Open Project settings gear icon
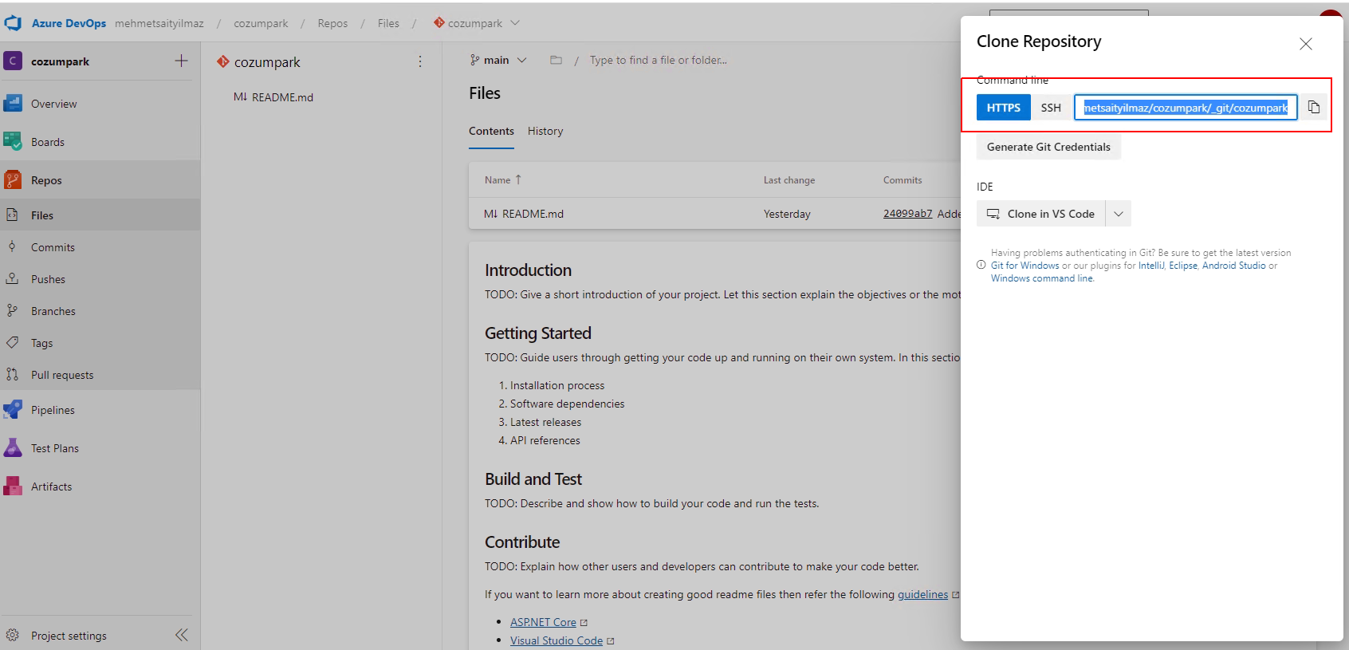 pos(13,636)
